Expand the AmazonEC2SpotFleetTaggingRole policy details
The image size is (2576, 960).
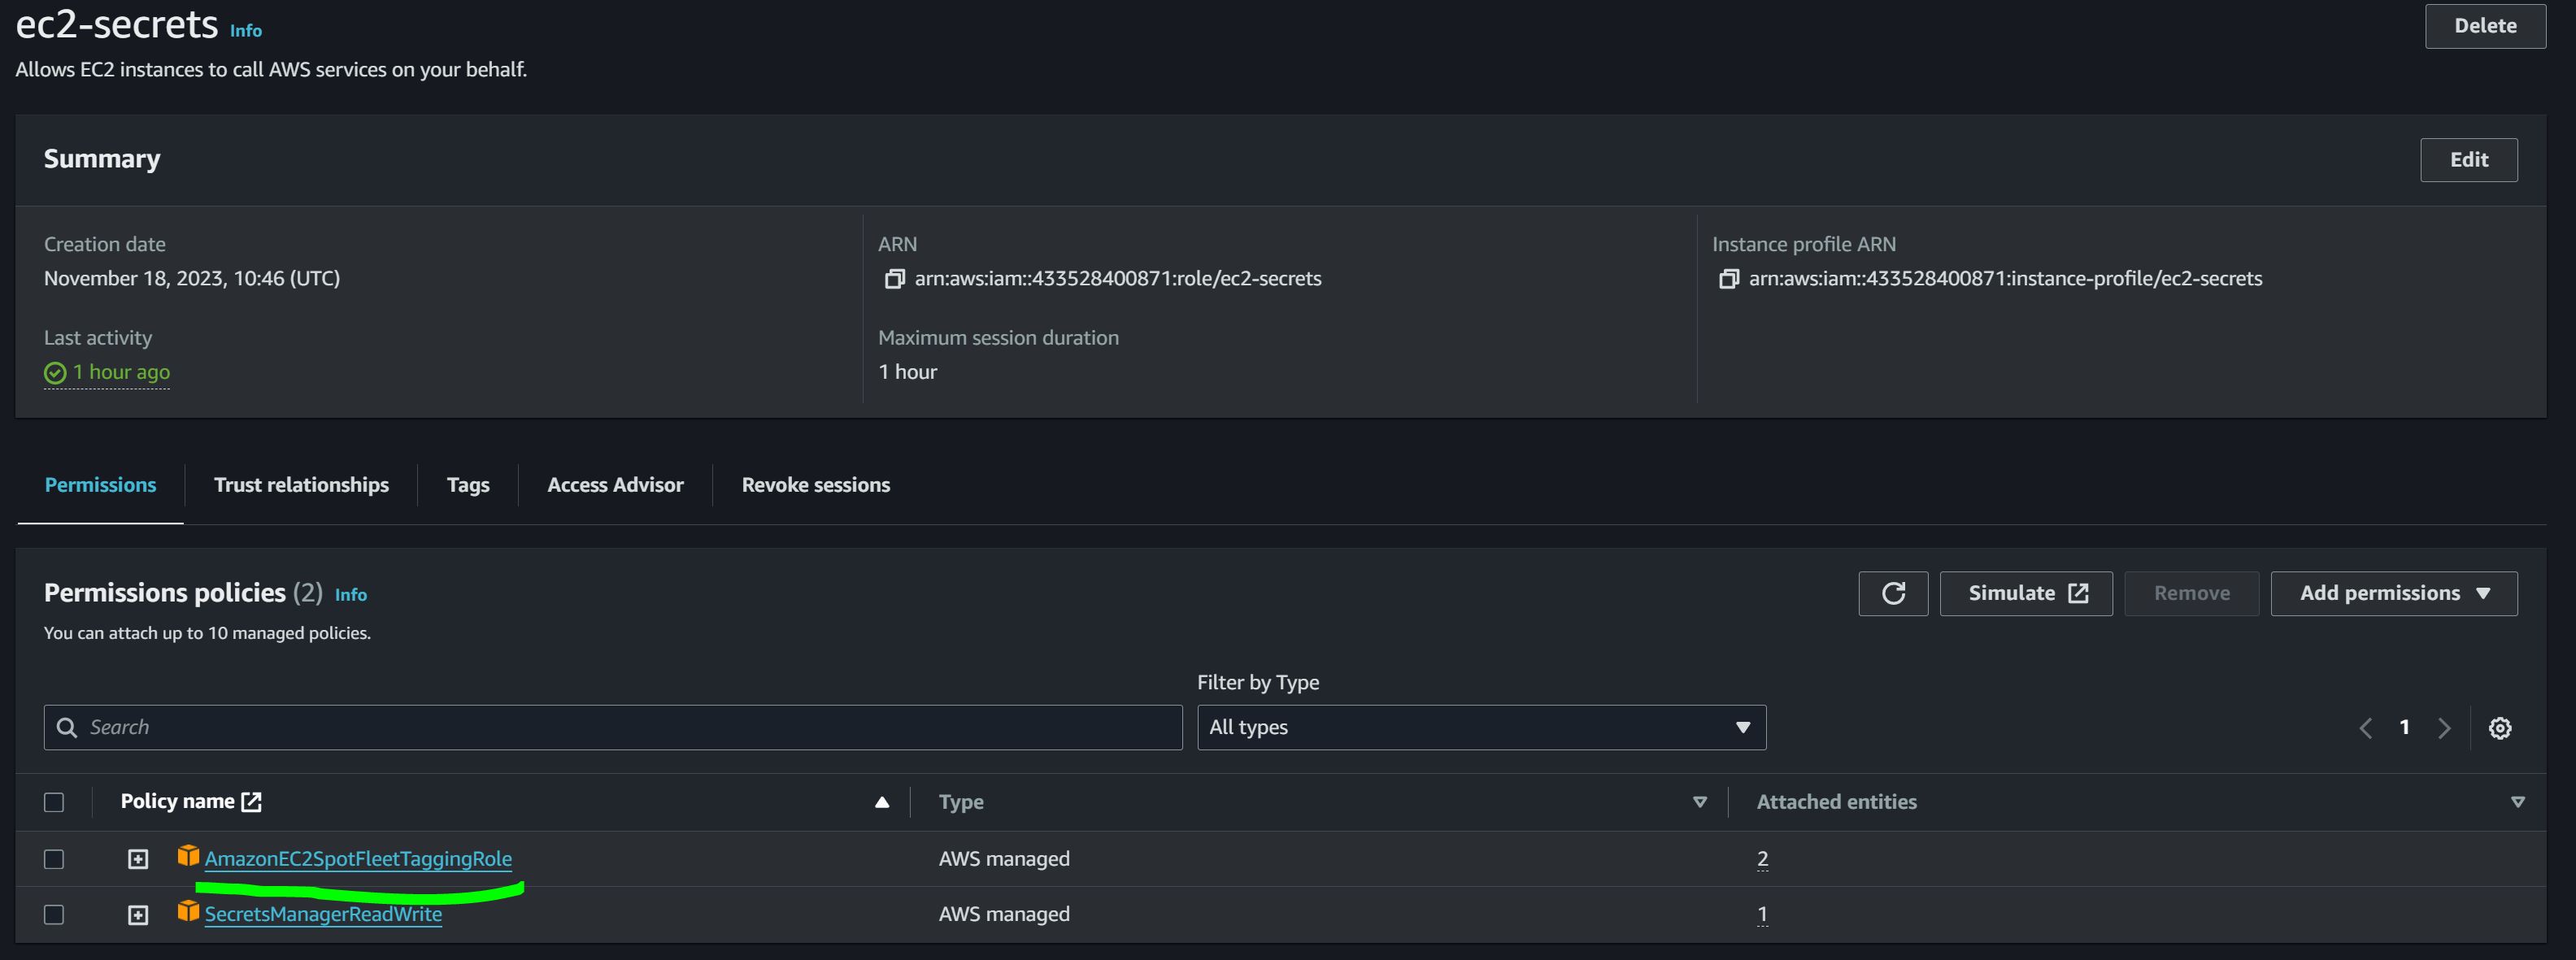[138, 859]
